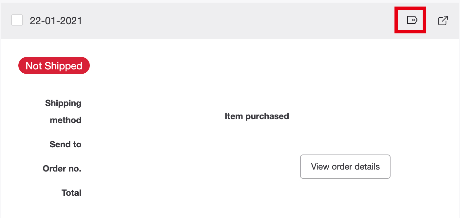Tick the checkbox beside 22-01-2021

point(17,20)
